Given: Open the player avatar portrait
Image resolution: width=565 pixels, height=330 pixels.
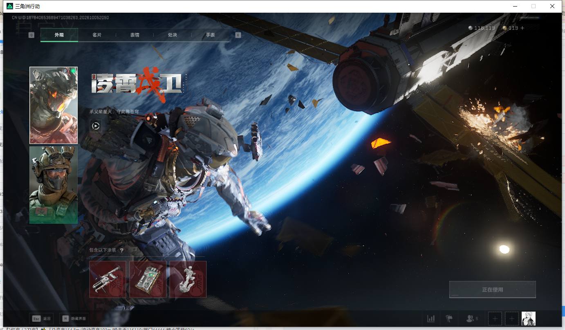Looking at the screenshot, I should (528, 319).
